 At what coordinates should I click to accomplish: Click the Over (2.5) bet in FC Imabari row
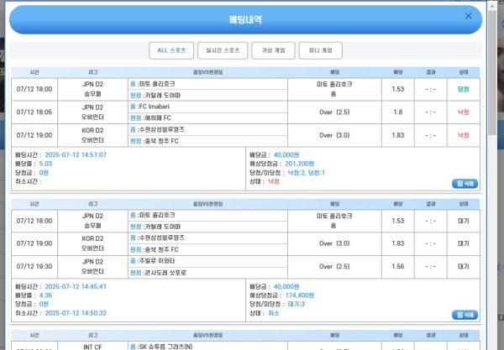[x=334, y=112]
